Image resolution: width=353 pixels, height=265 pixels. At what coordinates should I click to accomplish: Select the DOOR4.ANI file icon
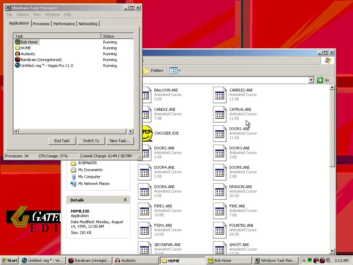point(144,172)
